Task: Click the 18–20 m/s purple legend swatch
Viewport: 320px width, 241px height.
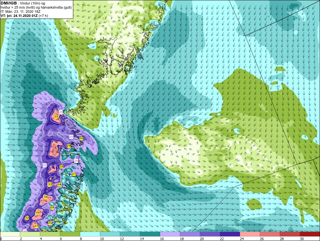Action: 190,234
